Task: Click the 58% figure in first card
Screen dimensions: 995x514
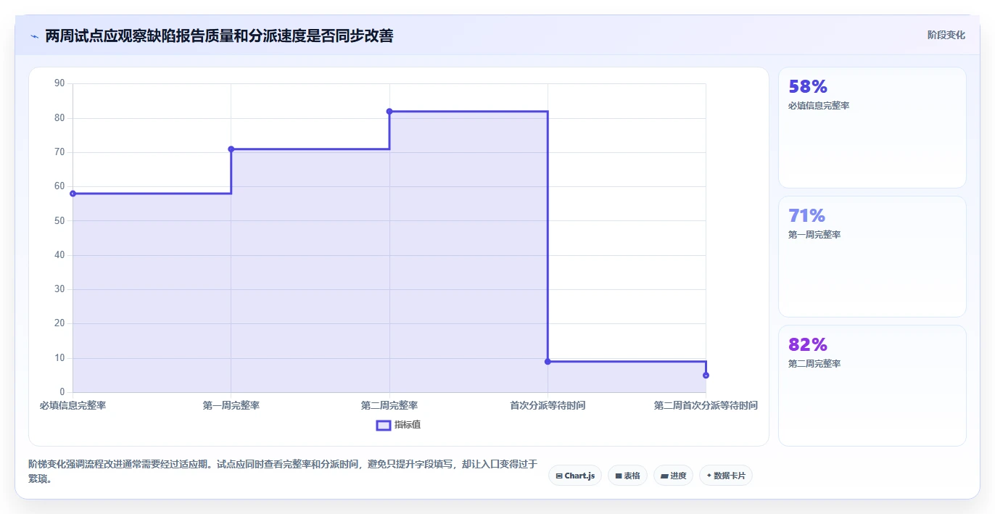Action: (x=808, y=87)
